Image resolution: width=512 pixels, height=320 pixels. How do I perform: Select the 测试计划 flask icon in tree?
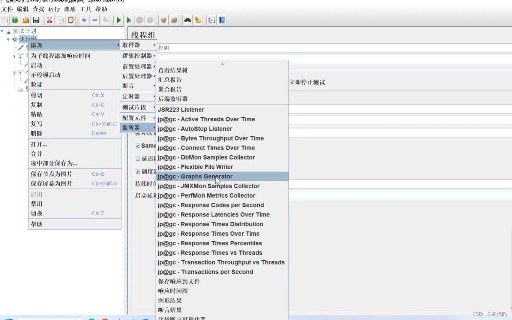[x=9, y=31]
